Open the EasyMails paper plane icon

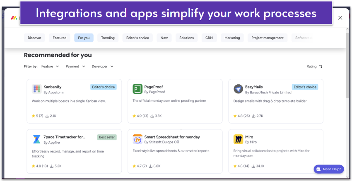[x=238, y=89]
